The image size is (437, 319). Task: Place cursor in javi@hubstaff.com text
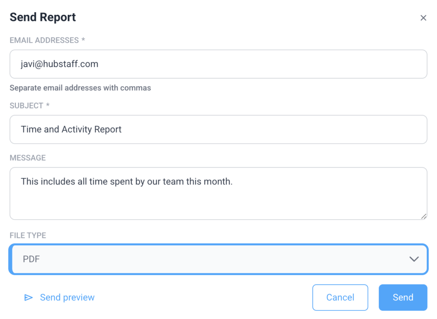coord(60,64)
